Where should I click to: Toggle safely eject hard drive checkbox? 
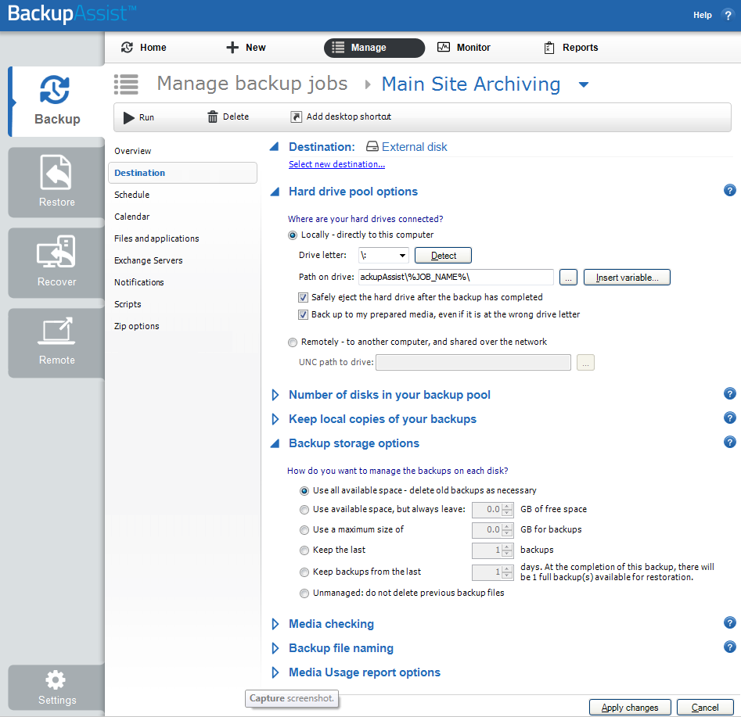[303, 298]
